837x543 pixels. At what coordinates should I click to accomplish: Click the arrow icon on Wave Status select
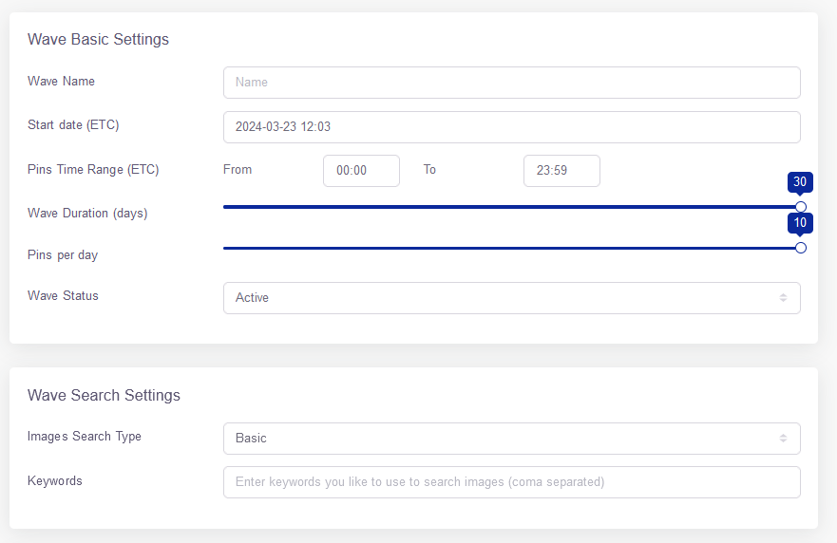(x=783, y=298)
